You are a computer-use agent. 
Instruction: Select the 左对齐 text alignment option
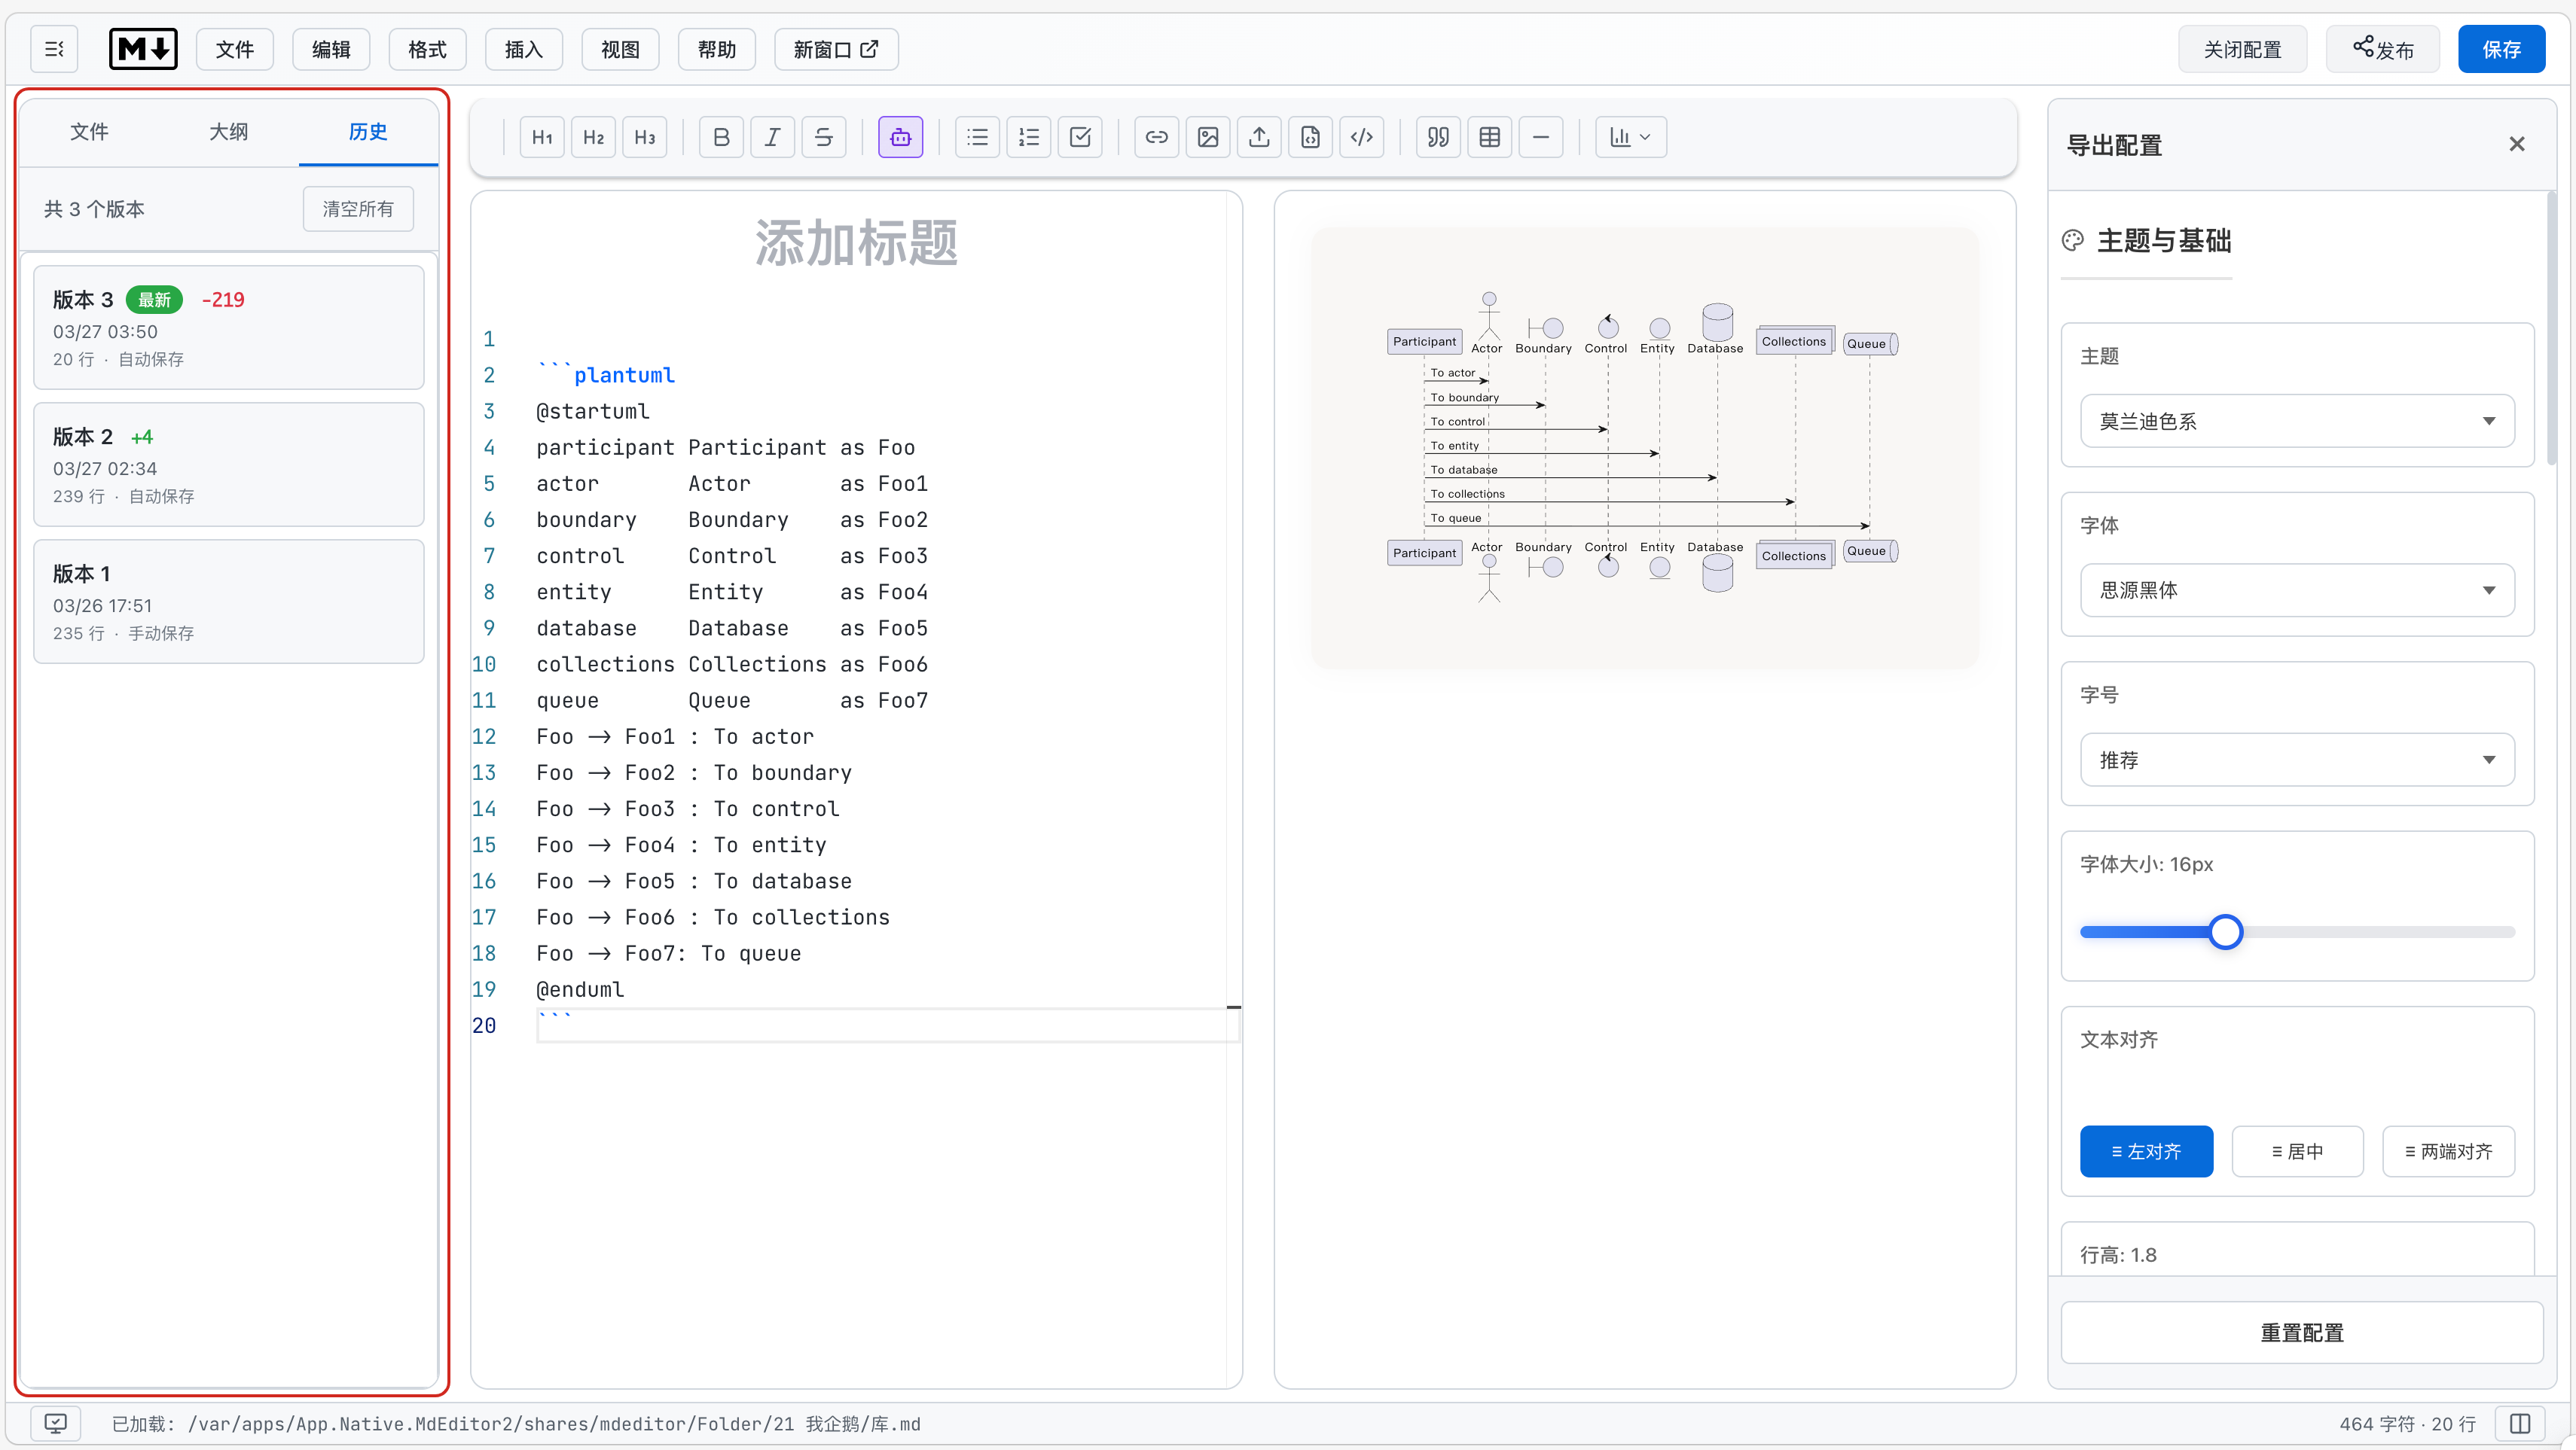(2145, 1151)
